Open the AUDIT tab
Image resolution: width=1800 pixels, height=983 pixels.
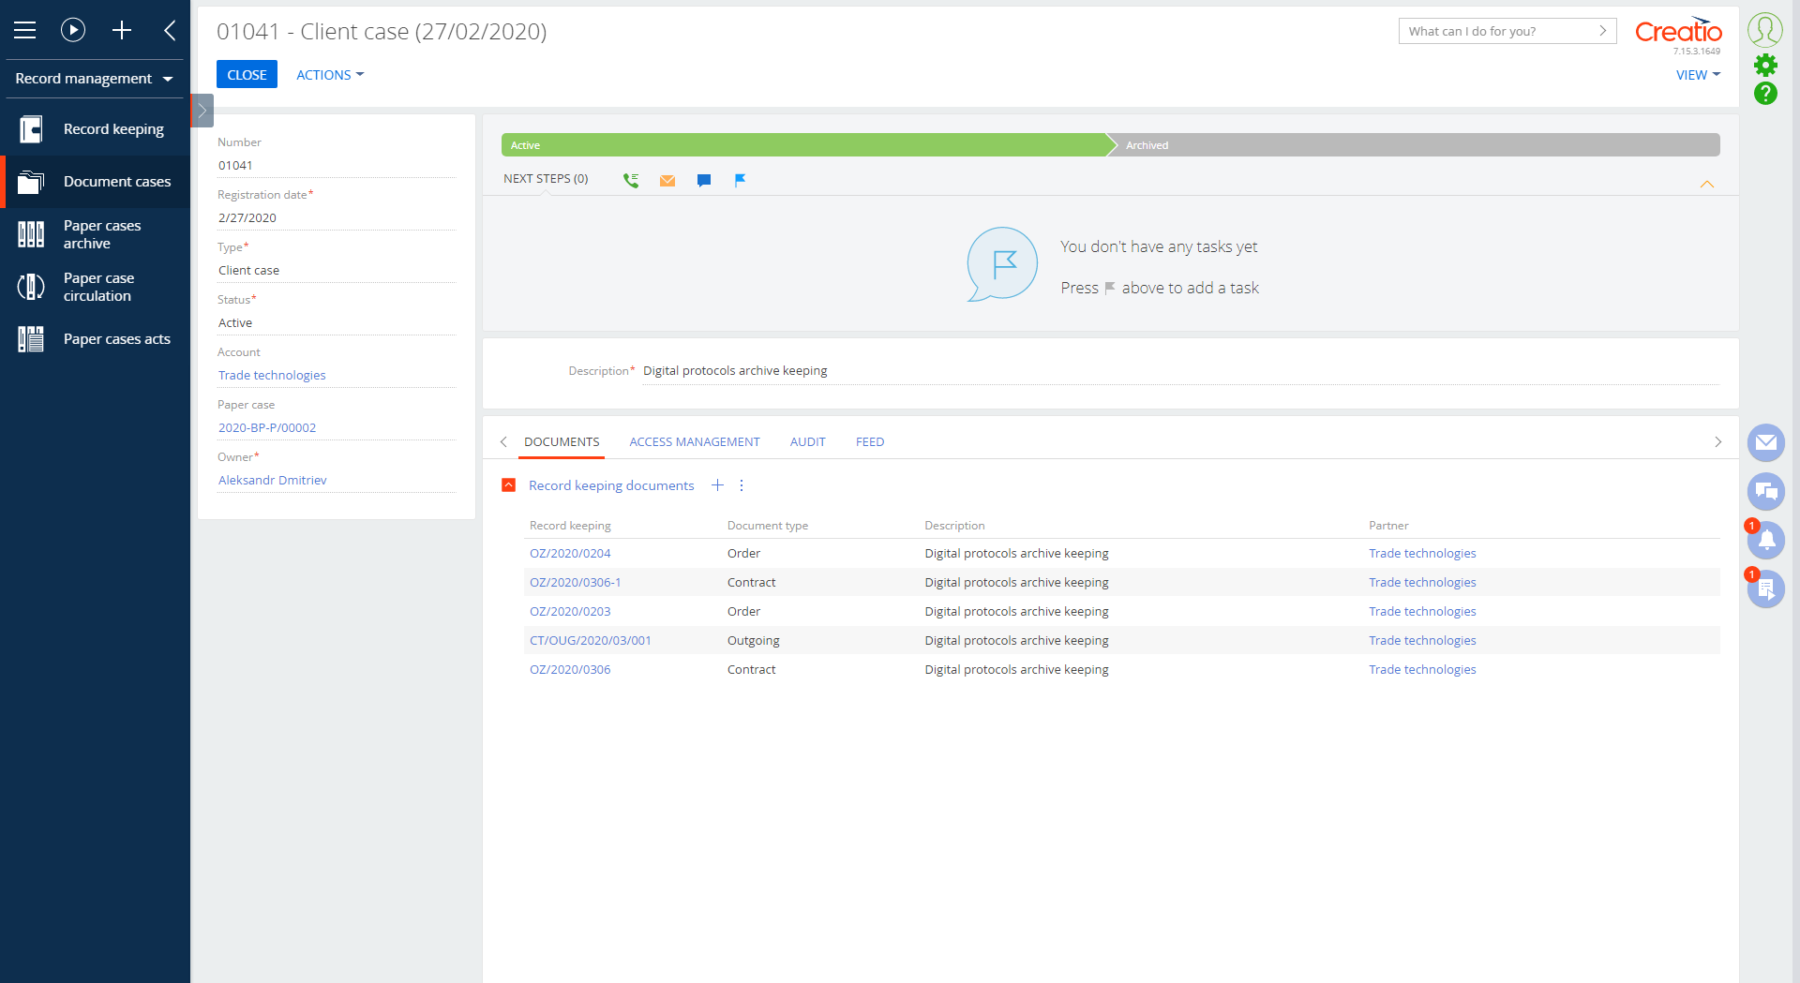[807, 441]
